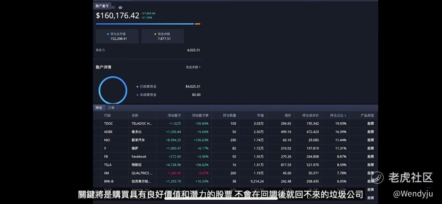
Task: Click the +1.02万 profit cell
Action: (175, 123)
